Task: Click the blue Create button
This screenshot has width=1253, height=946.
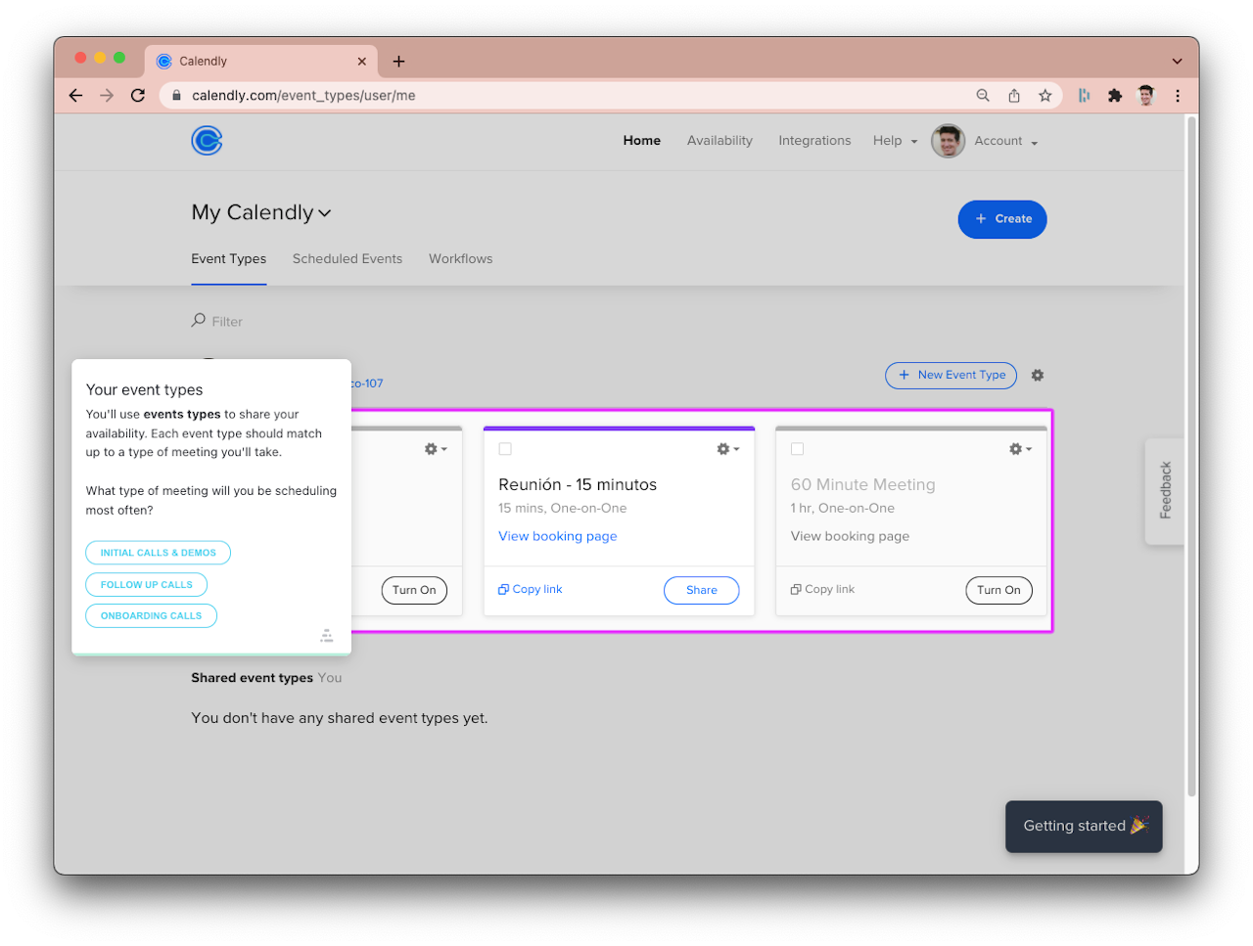Action: point(1002,219)
